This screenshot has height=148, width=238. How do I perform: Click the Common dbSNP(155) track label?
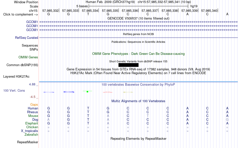pyautogui.click(x=22, y=65)
